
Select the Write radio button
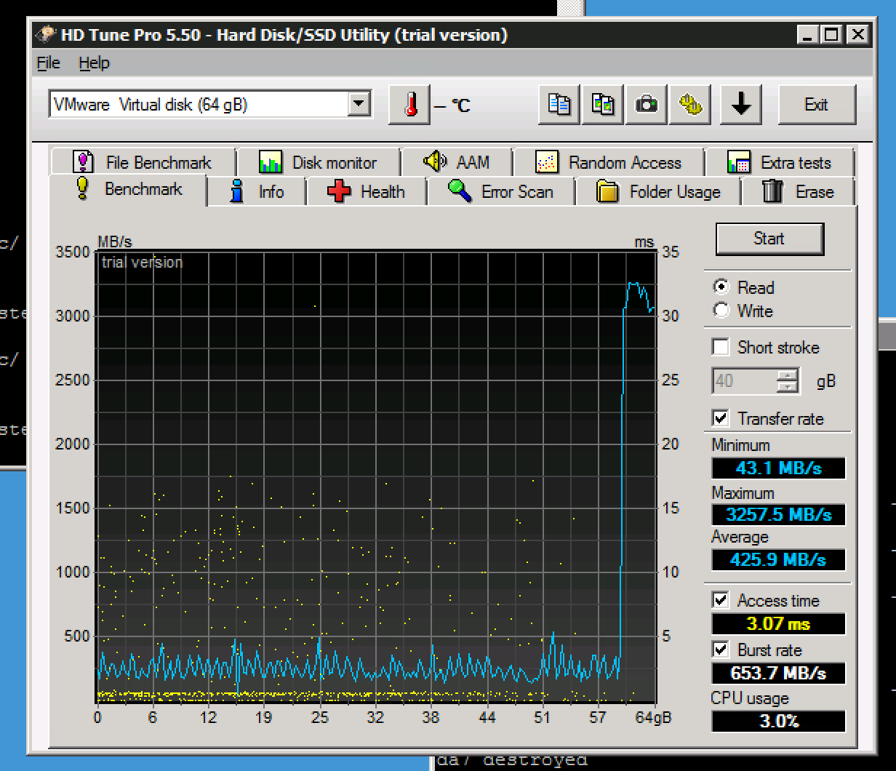721,311
